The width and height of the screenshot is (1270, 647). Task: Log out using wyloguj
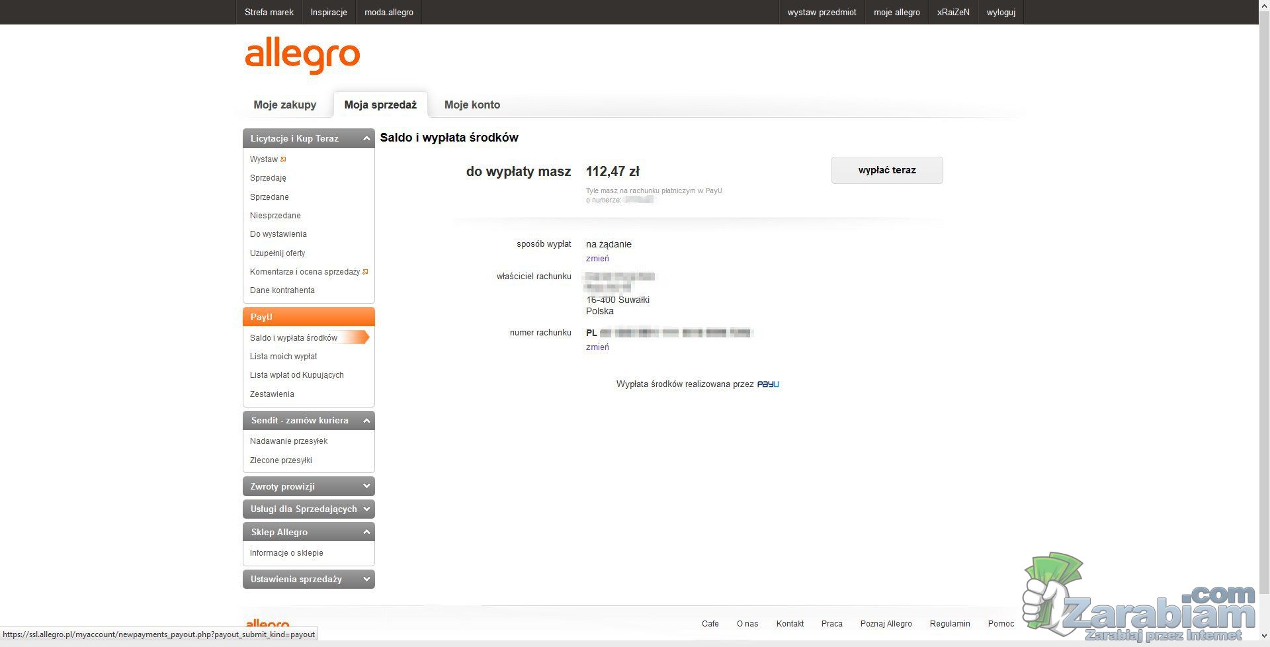click(1001, 12)
